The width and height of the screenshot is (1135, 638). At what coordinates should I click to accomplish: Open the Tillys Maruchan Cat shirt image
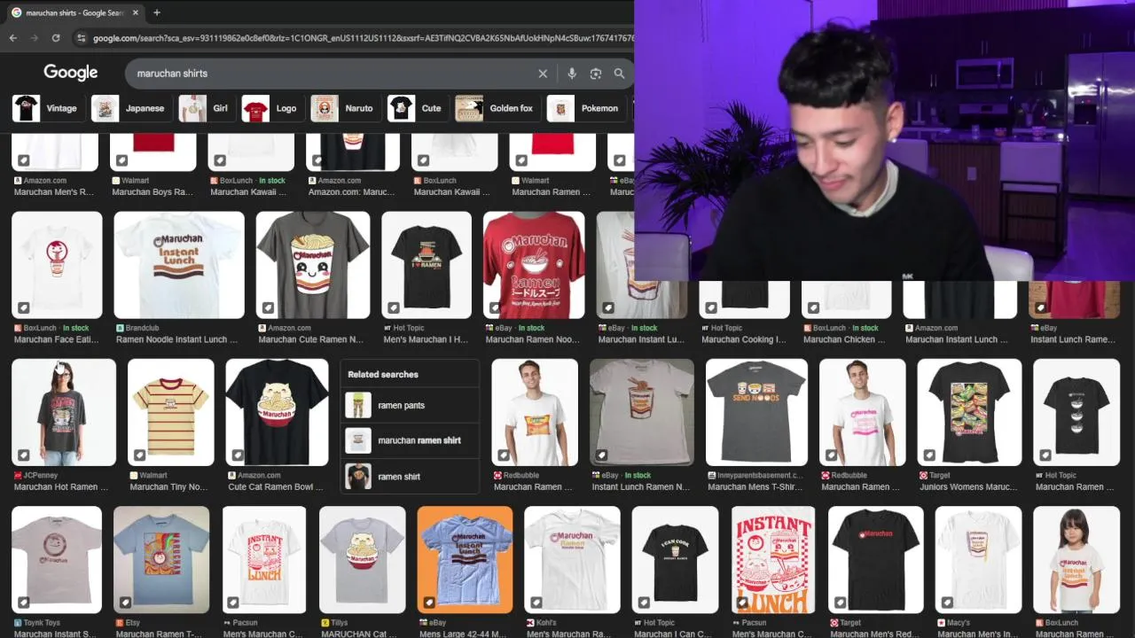pos(362,559)
